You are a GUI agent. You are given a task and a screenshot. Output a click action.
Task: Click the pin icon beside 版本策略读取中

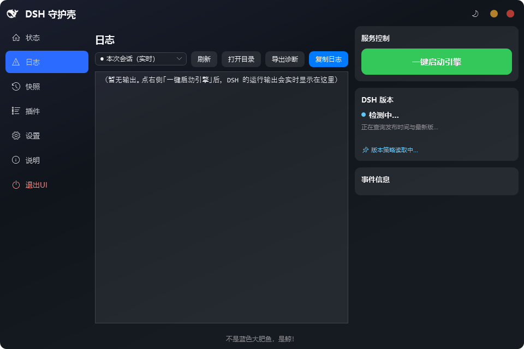[x=365, y=150]
